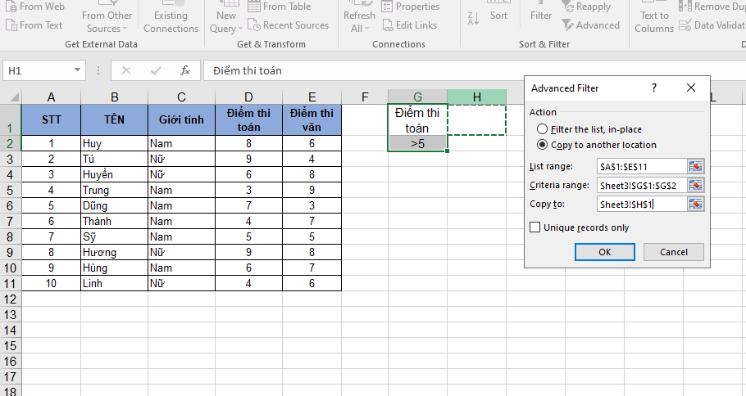Viewport: 746px width, 396px height.
Task: Click cell G1 Điểm thi toán criteria header
Action: point(417,120)
